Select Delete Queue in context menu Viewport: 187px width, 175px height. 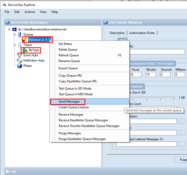coord(90,49)
